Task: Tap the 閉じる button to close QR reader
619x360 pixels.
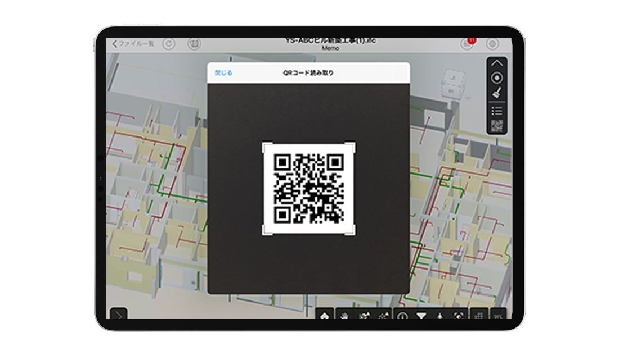Action: [x=223, y=73]
